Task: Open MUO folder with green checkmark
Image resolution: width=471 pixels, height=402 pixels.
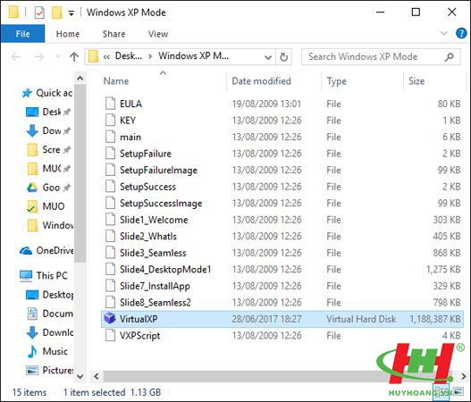Action: tap(46, 206)
